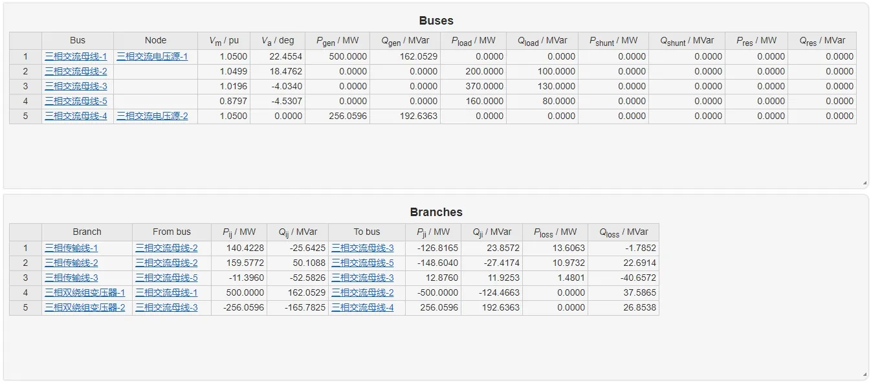Select the 三相传输线-2 branch link
871x383 pixels.
(71, 263)
